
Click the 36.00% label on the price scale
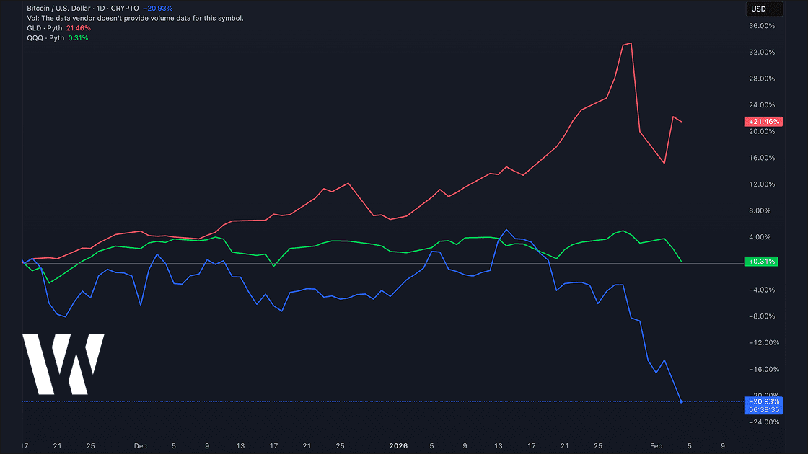pyautogui.click(x=760, y=25)
